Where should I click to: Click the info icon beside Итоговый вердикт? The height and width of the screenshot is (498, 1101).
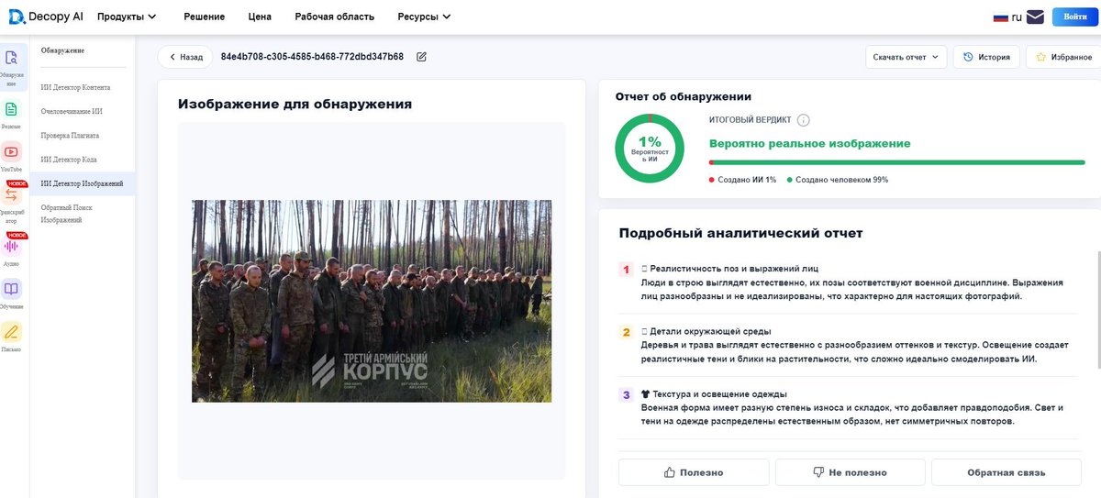(x=804, y=120)
